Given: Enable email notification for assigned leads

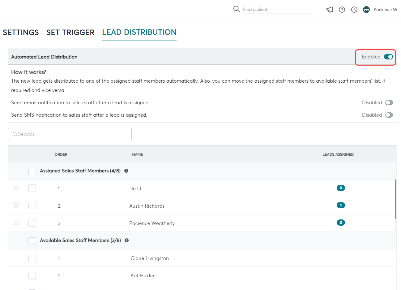Looking at the screenshot, I should coord(389,102).
